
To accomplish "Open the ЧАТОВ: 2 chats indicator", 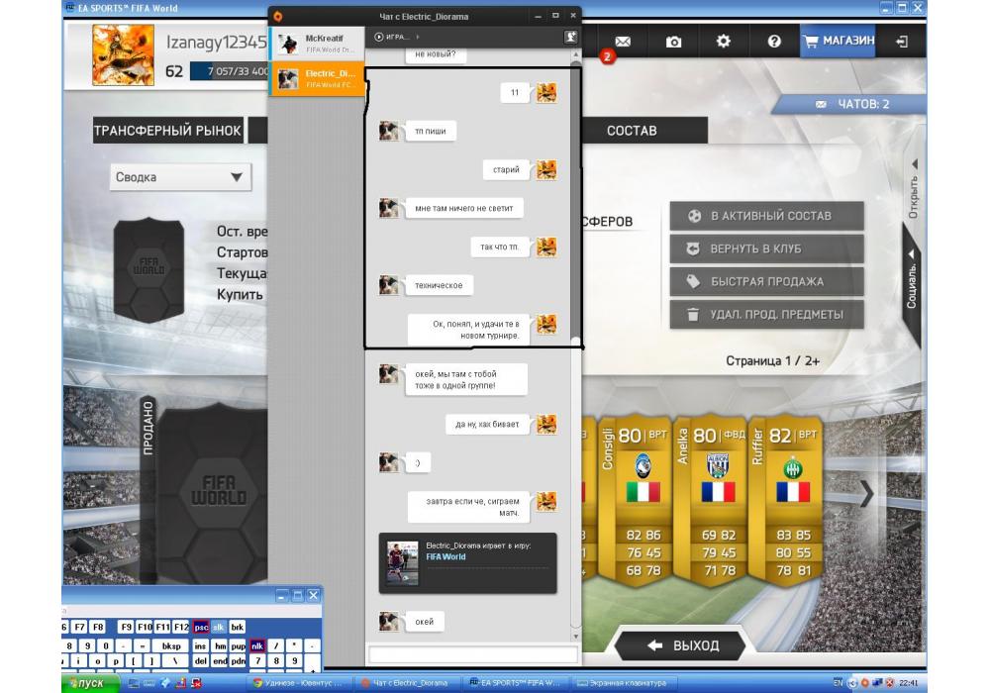I will [x=849, y=104].
